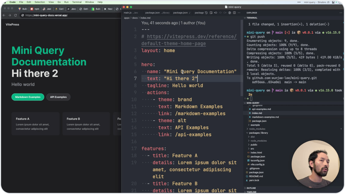Screen dimensions: 345x194
Task: Click the info icon beside README.md
Action: 247,176
